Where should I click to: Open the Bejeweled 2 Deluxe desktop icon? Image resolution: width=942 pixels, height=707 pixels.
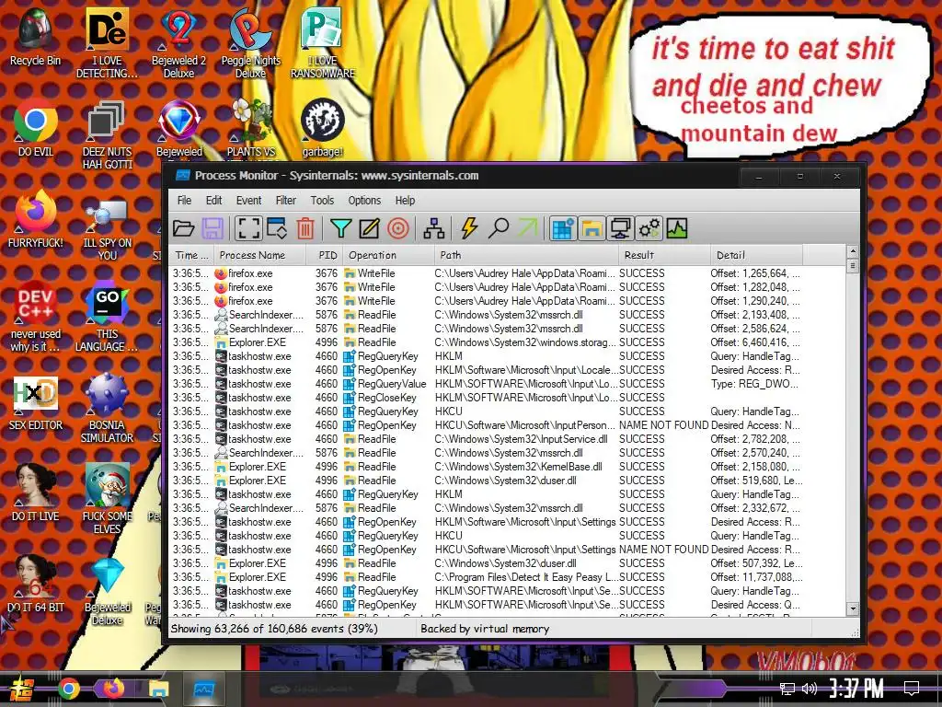179,43
